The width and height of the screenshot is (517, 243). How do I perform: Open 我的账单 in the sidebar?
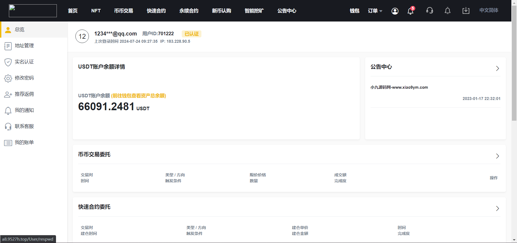pos(24,142)
